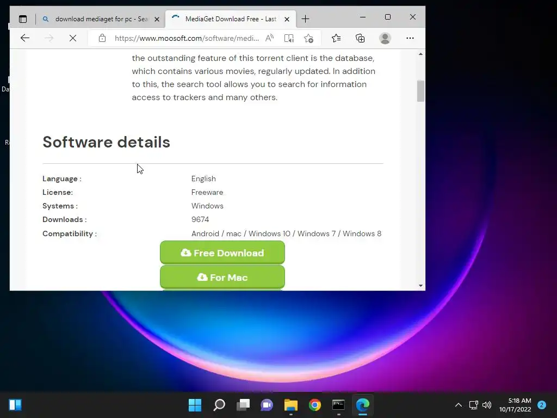
Task: Open a new browser tab
Action: coord(305,19)
